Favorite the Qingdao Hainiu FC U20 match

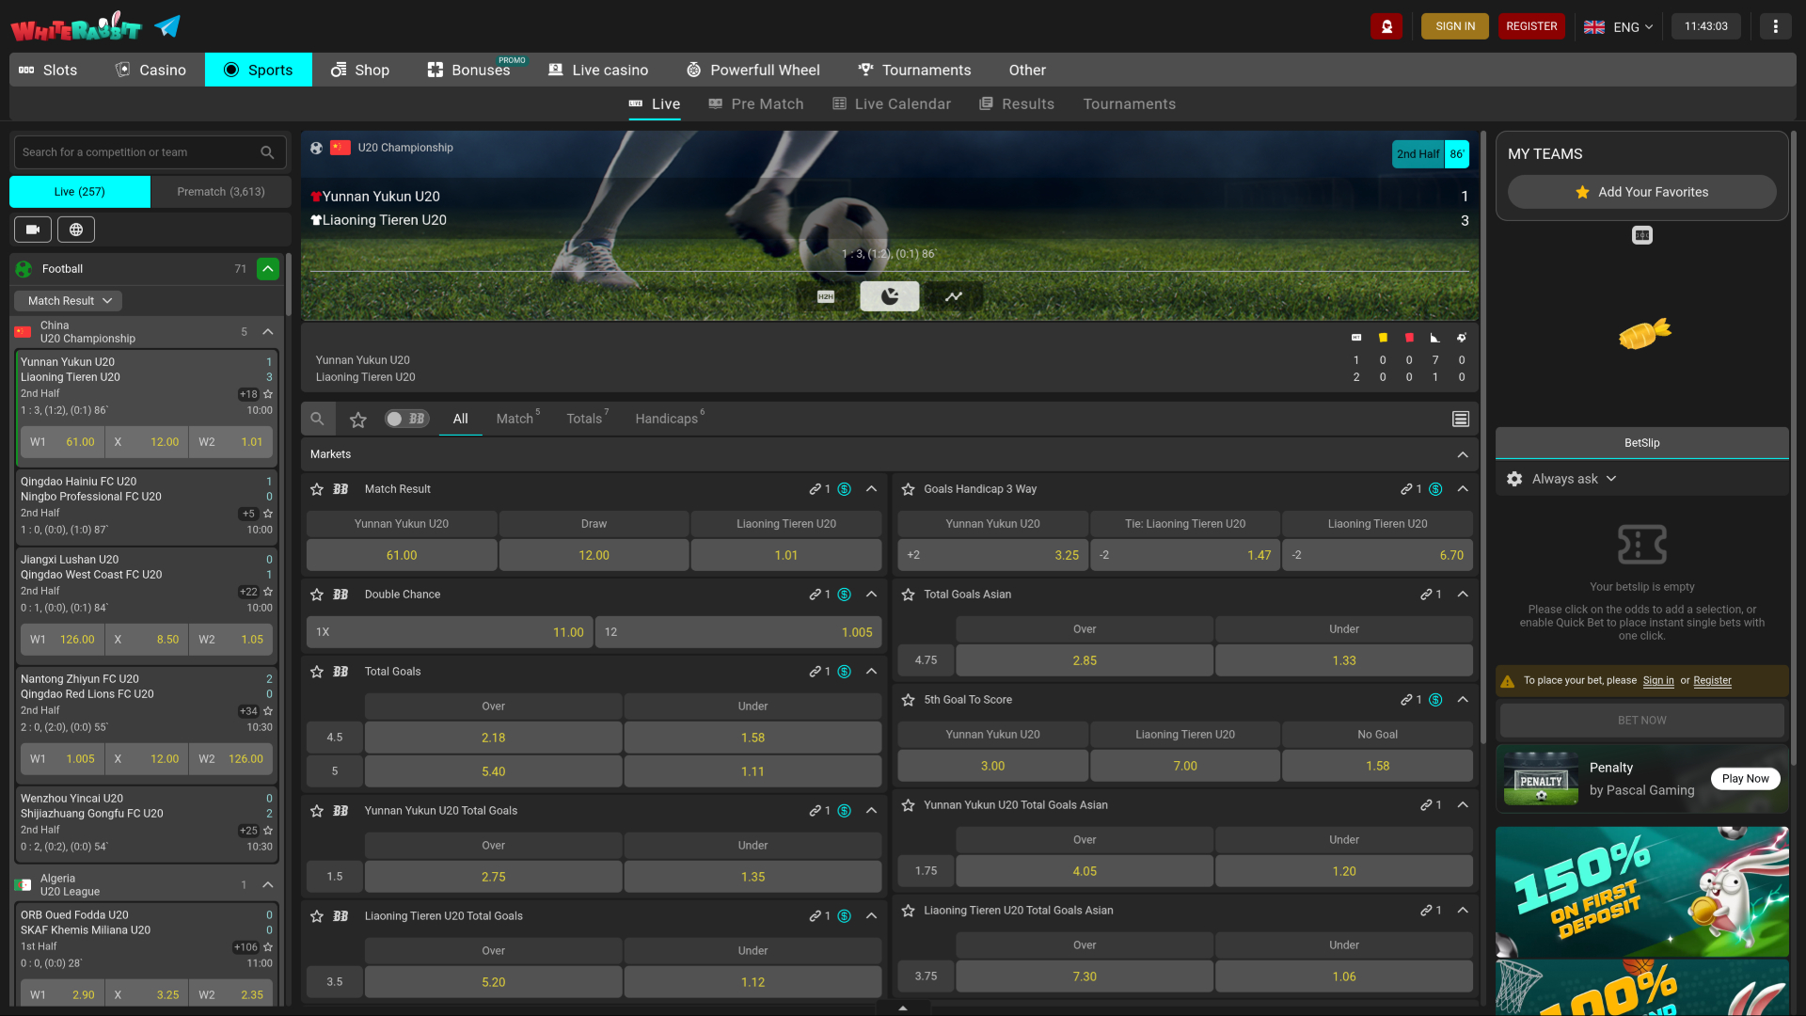[268, 514]
